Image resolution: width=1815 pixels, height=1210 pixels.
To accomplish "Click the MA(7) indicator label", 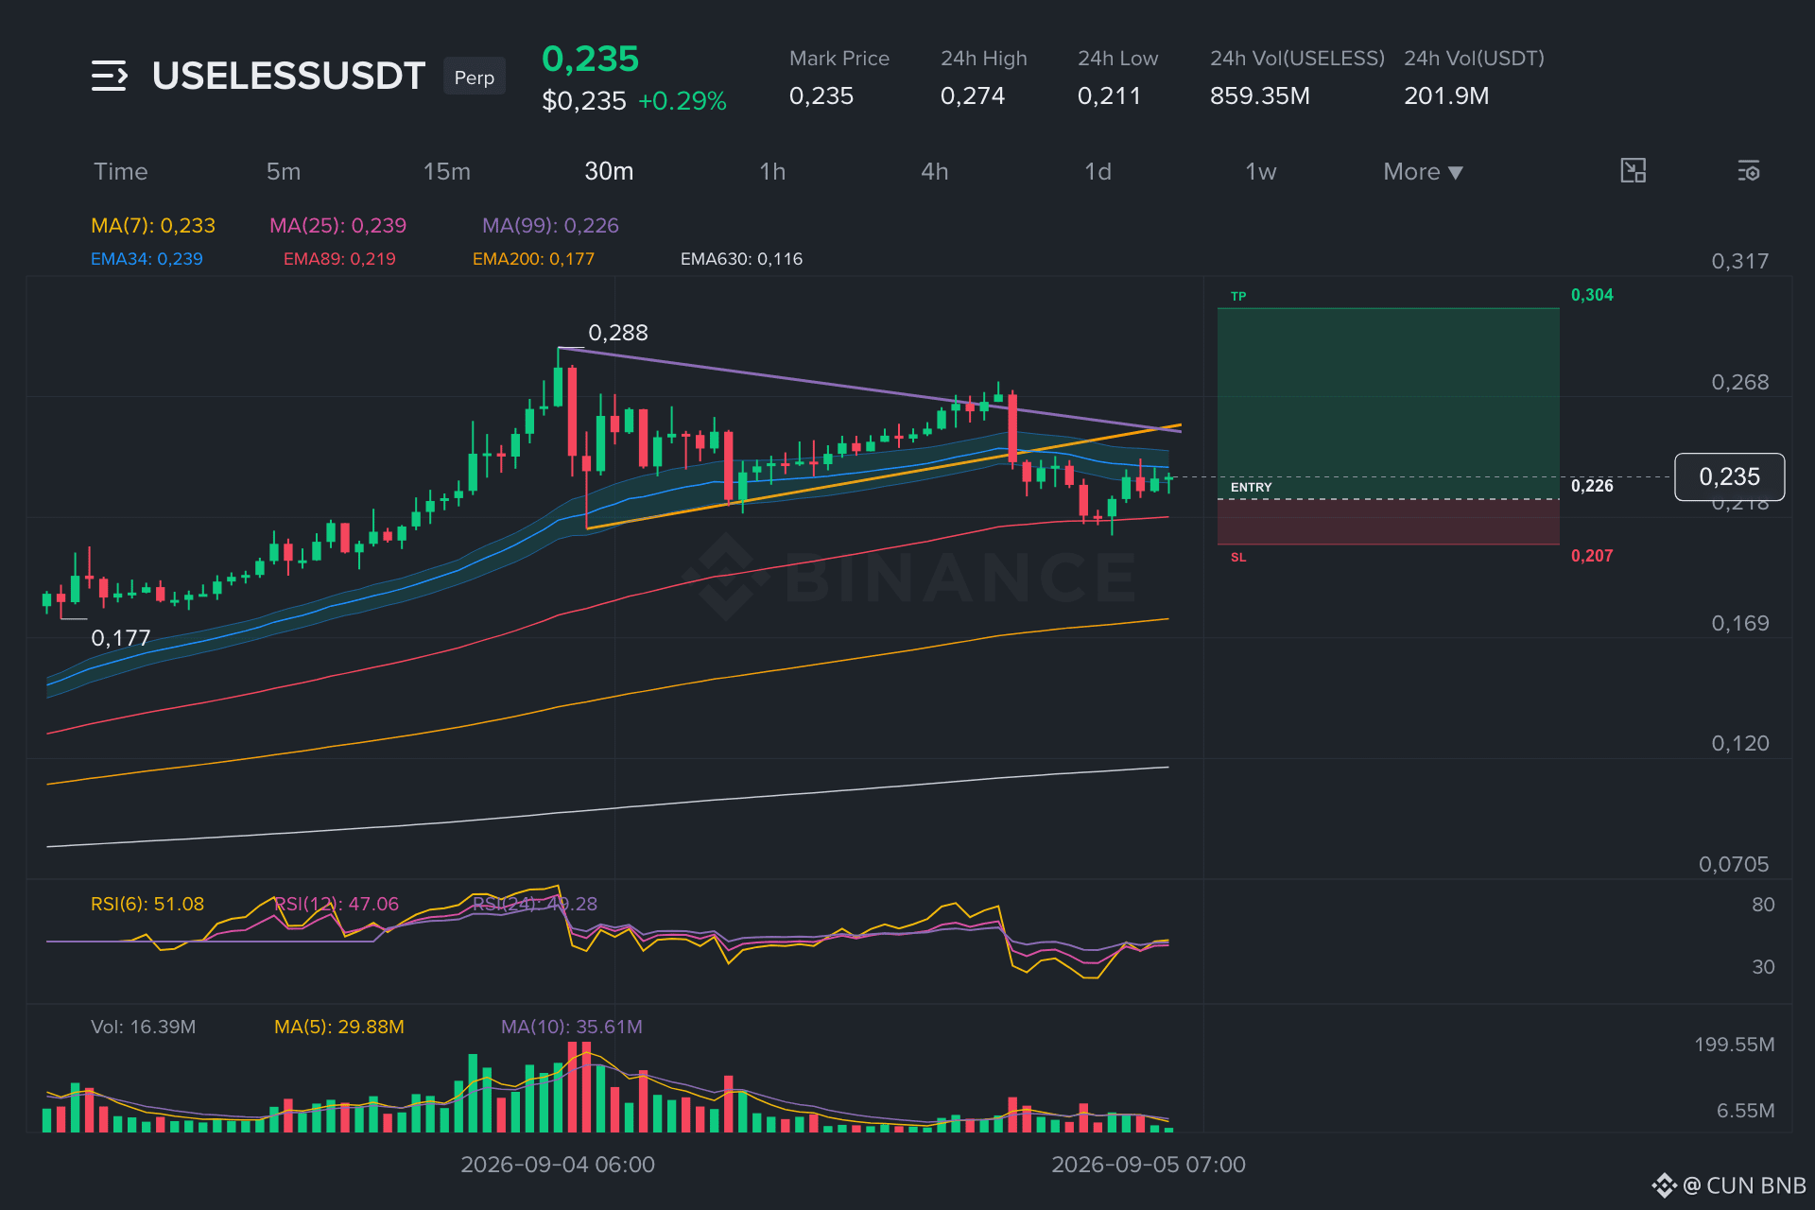I will (153, 226).
